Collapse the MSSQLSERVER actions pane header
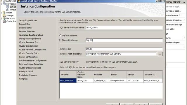The height and width of the screenshot is (105, 187). click(x=184, y=2)
